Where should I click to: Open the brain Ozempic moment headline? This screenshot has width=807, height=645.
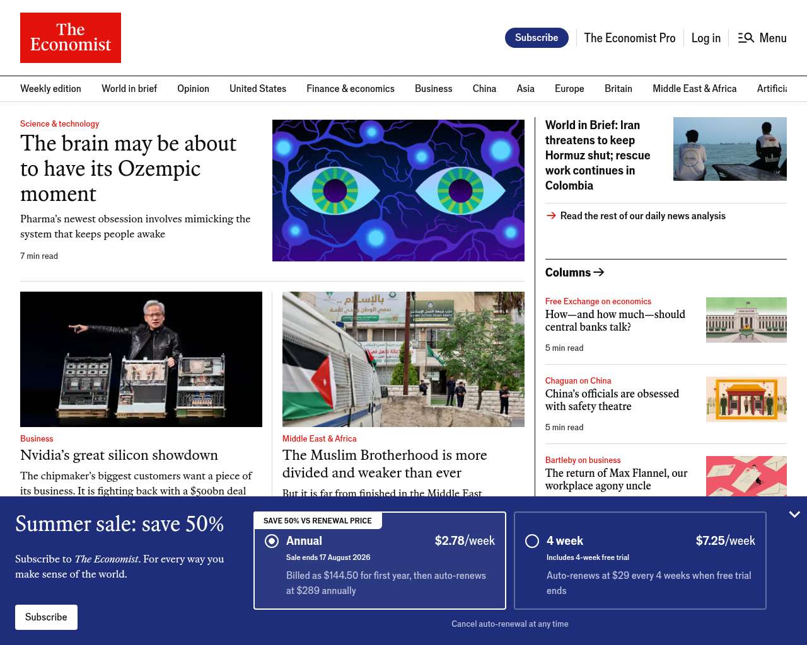point(128,168)
